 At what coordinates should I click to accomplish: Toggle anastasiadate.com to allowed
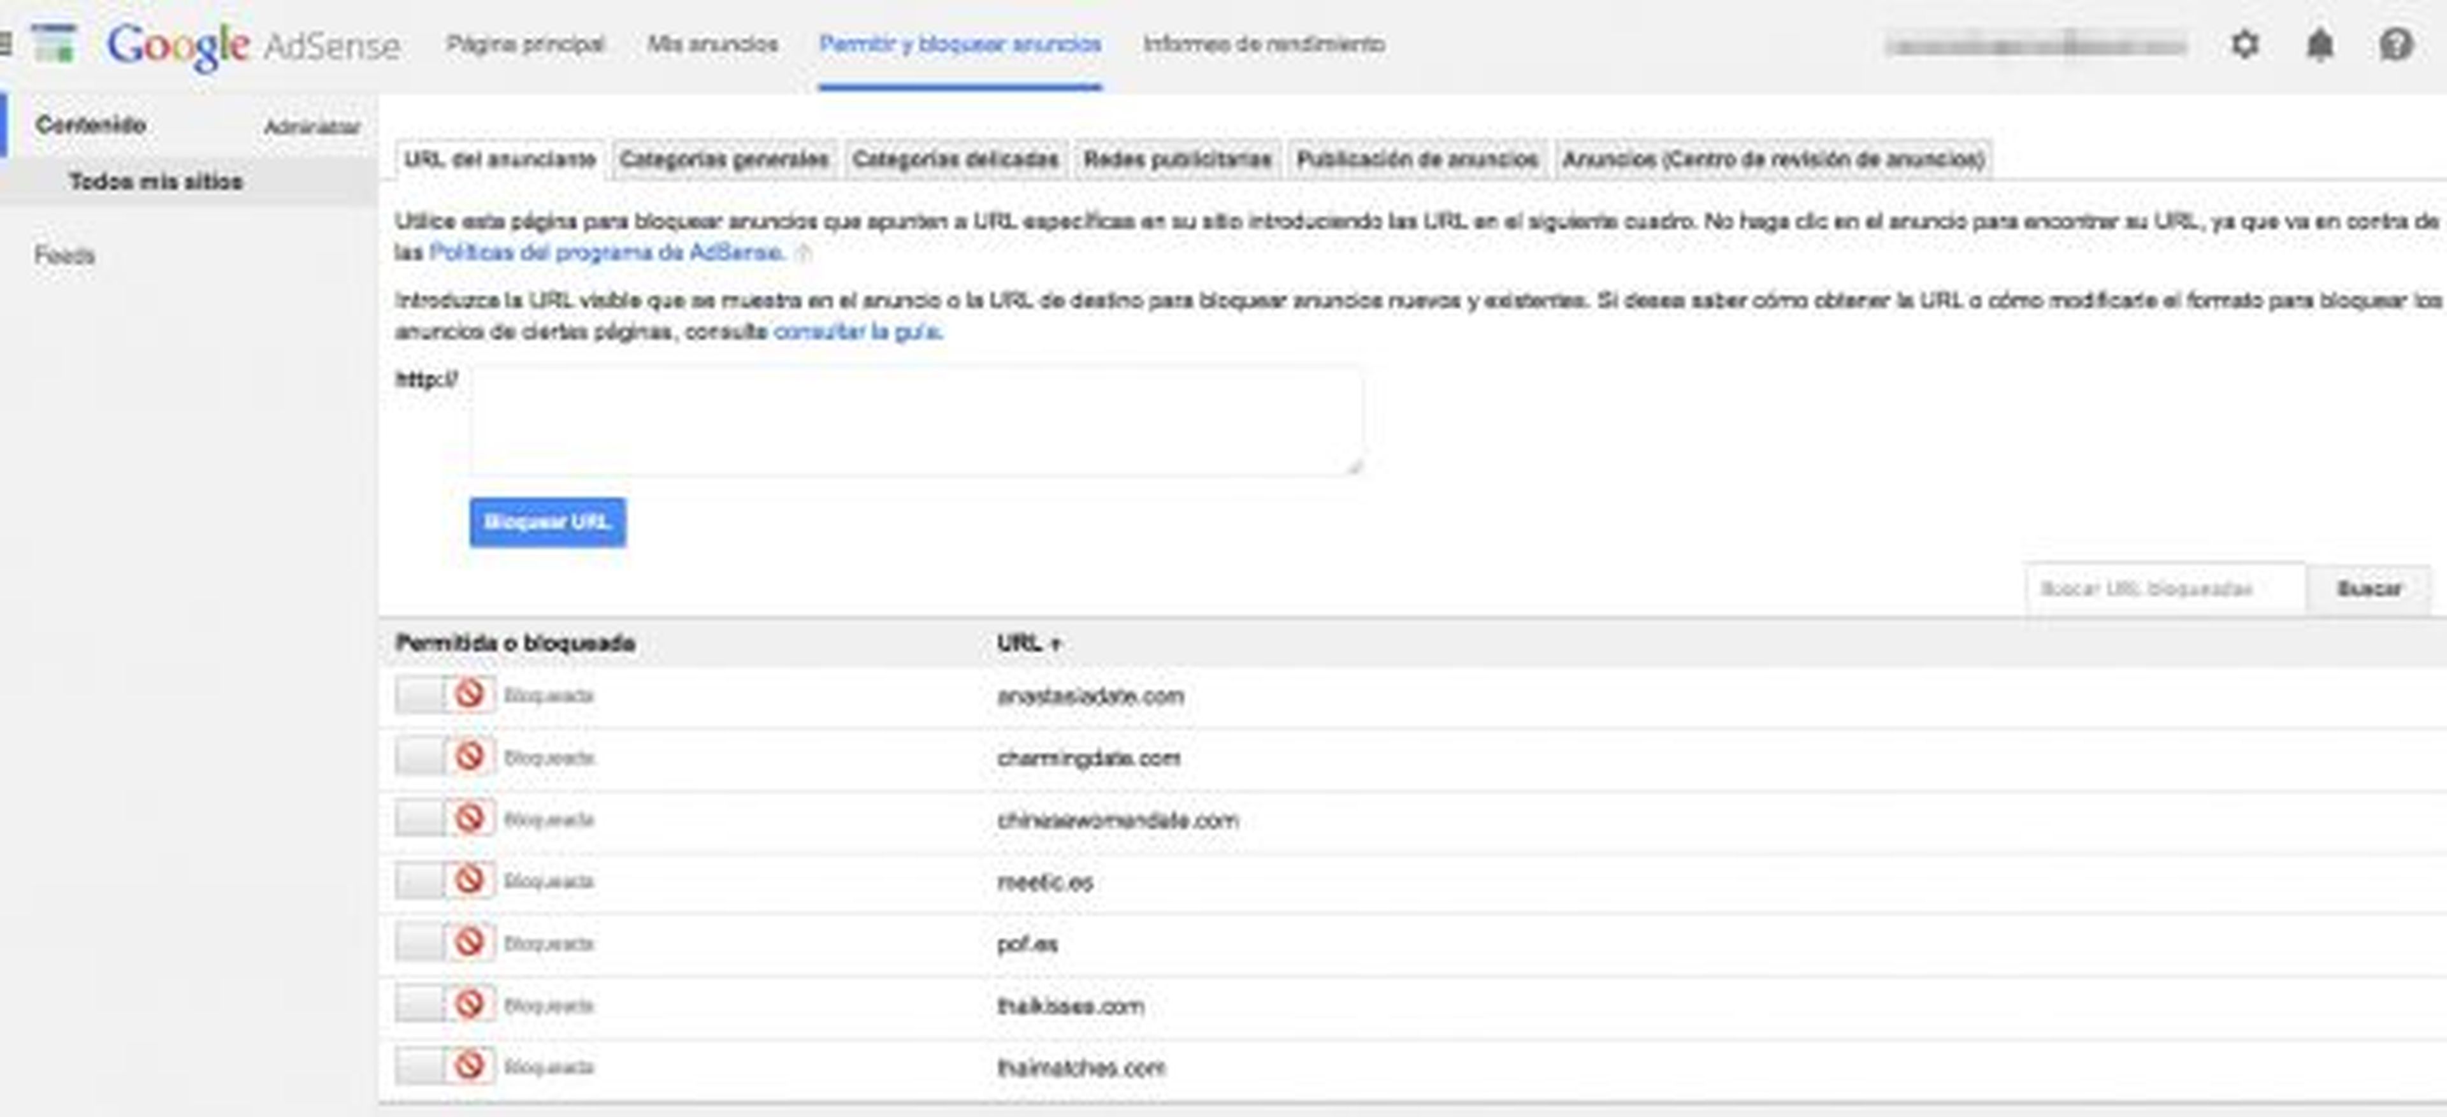(420, 695)
